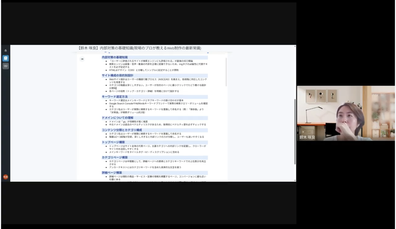
Task: Select the blue notebook icon in the sidebar
Action: point(6,58)
